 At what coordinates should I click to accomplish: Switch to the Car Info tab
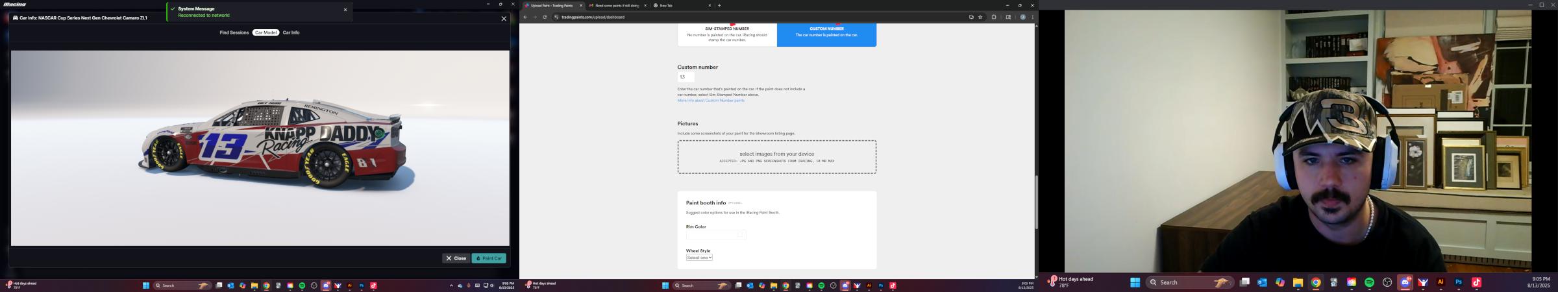tap(291, 32)
